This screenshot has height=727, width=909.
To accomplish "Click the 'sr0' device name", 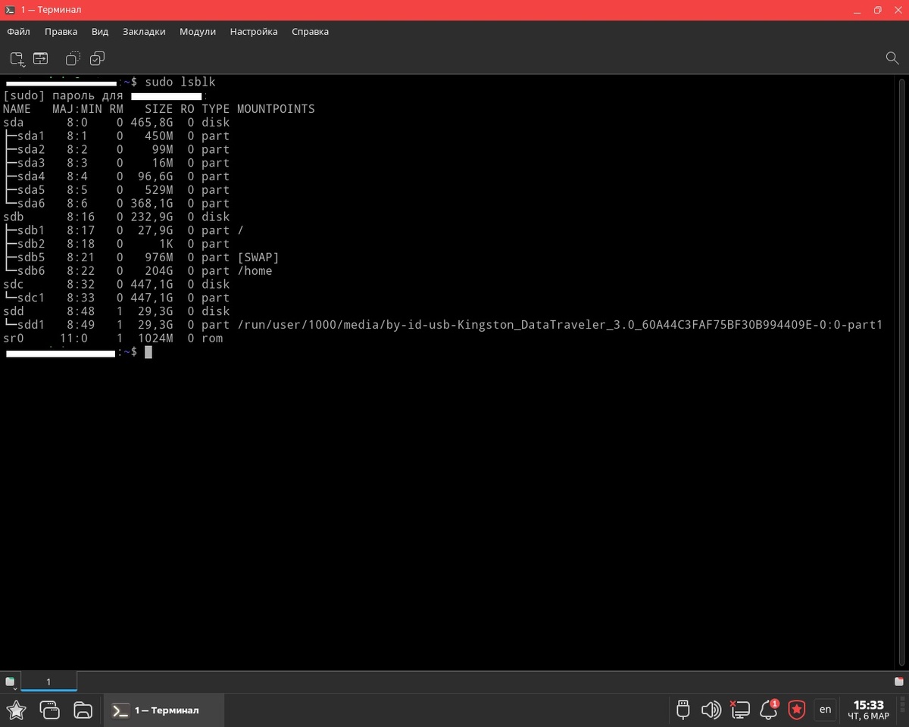I will [x=14, y=339].
